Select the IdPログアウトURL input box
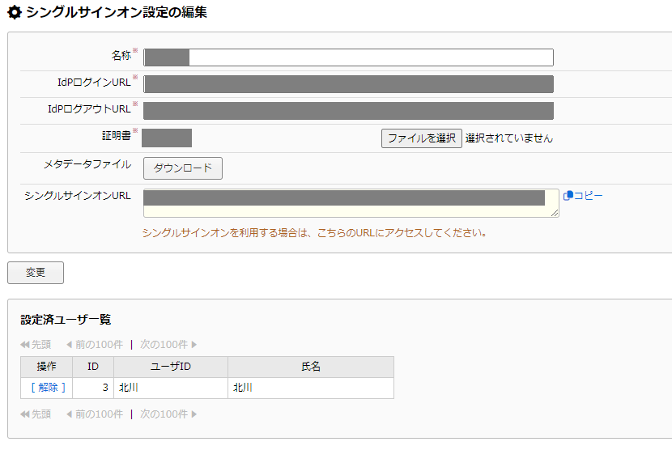The width and height of the screenshot is (672, 467). pyautogui.click(x=348, y=111)
